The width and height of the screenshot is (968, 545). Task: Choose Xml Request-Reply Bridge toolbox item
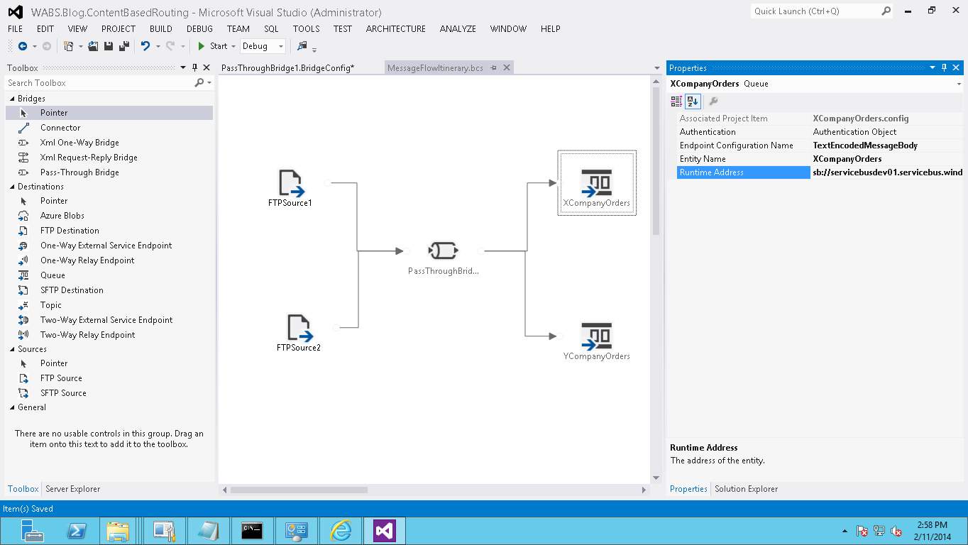89,158
